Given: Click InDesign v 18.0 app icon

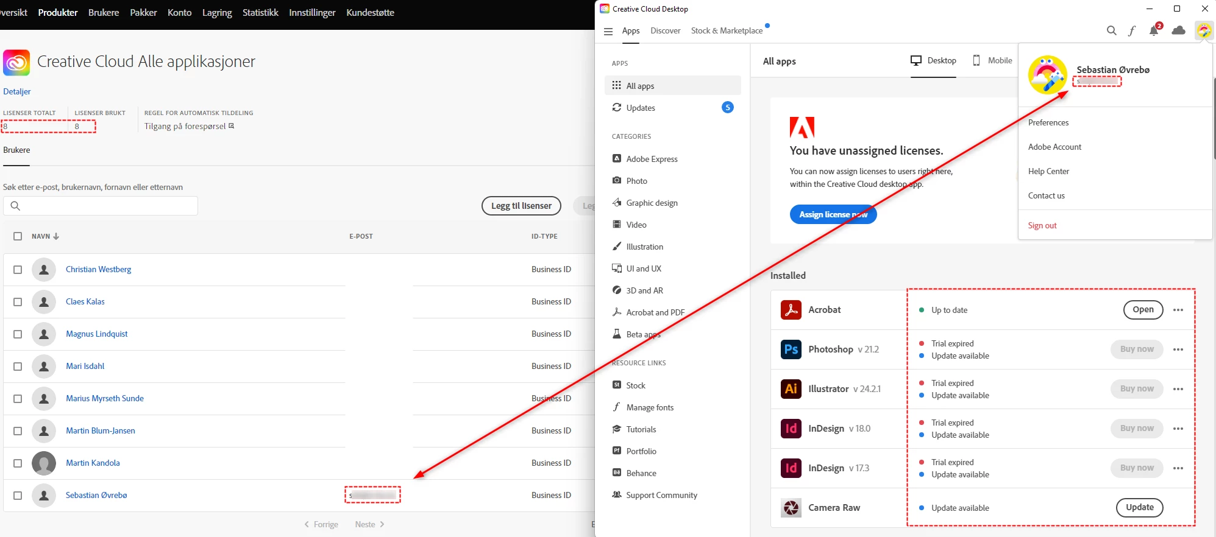Looking at the screenshot, I should click(791, 429).
